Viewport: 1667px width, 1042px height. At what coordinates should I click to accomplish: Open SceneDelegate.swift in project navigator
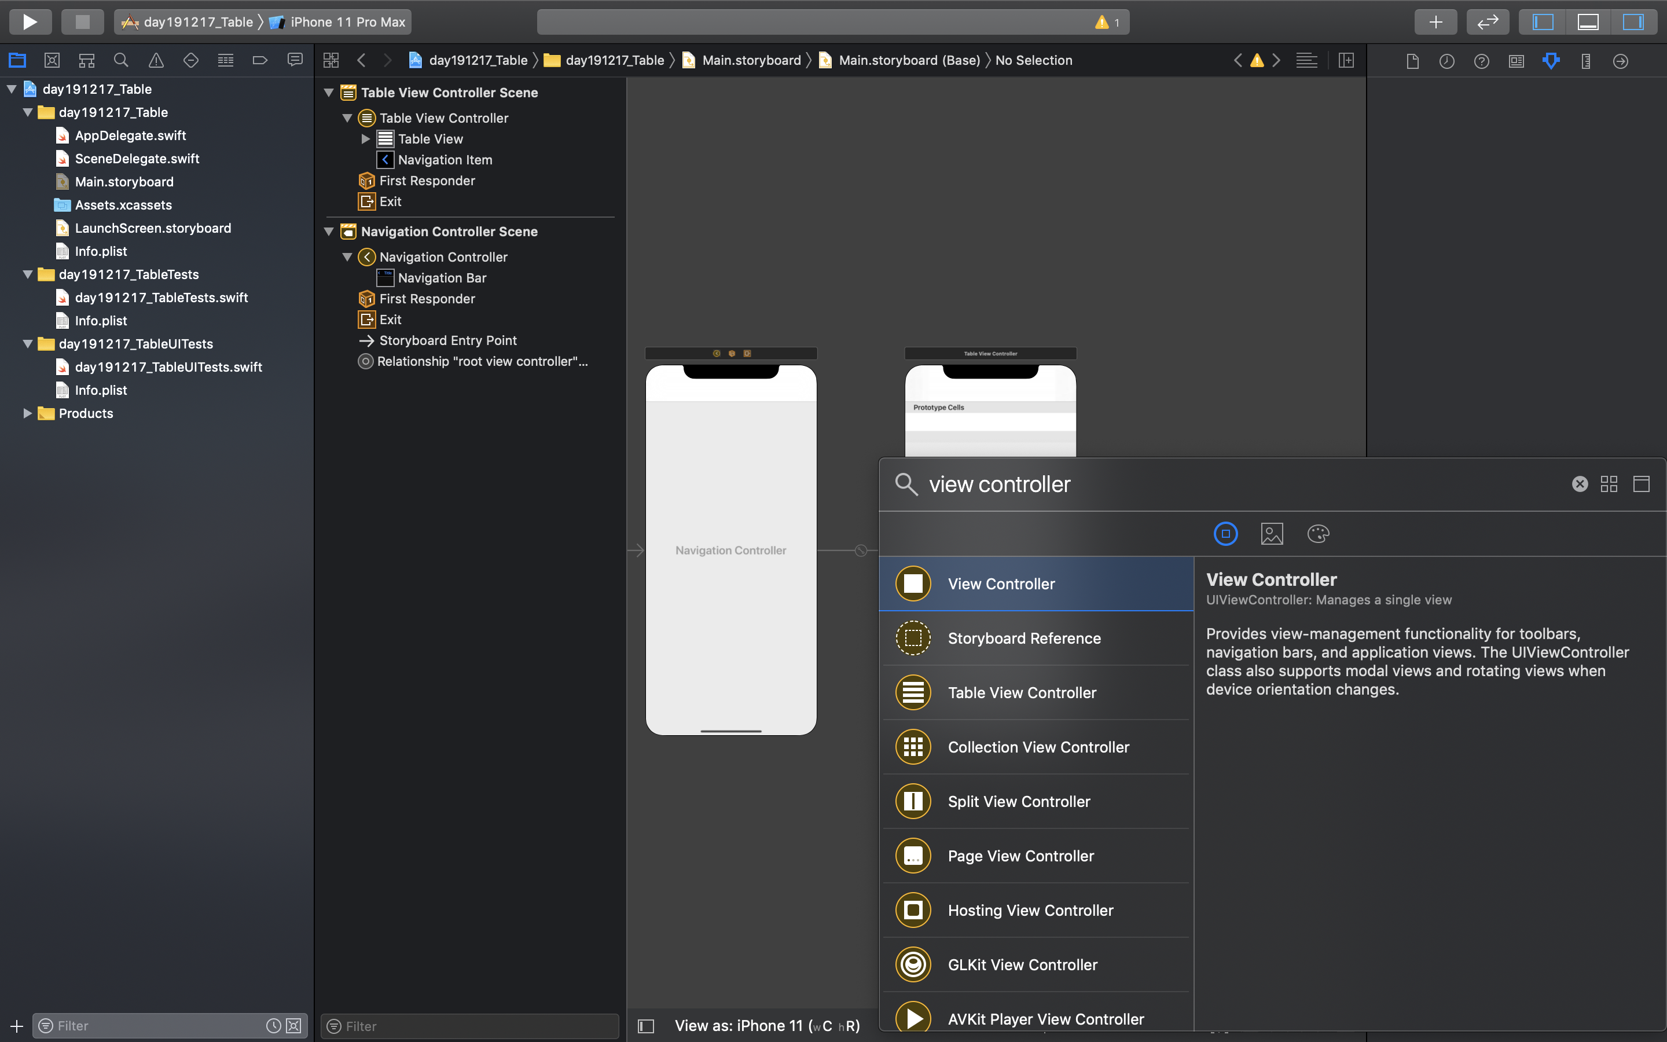[x=137, y=159]
